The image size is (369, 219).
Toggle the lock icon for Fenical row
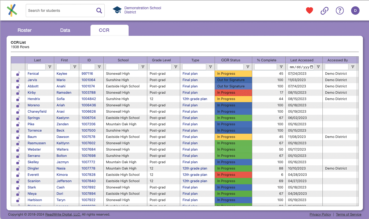(x=18, y=74)
